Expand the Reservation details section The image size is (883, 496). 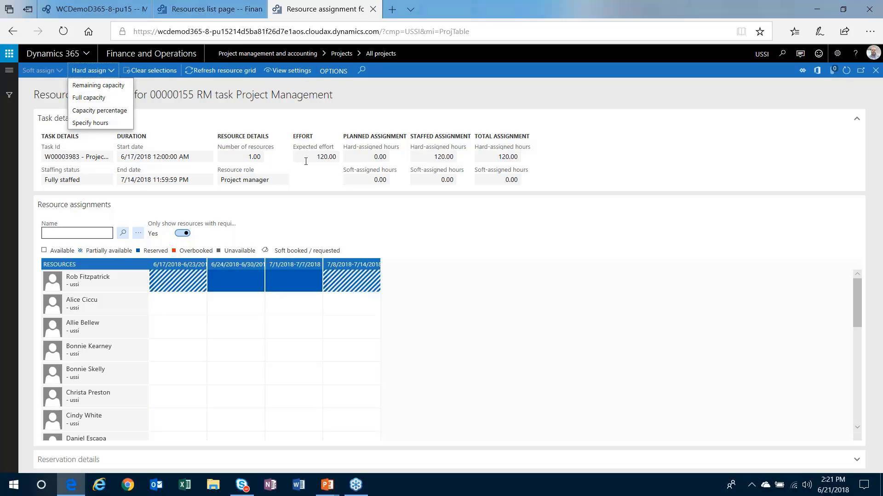coord(856,459)
